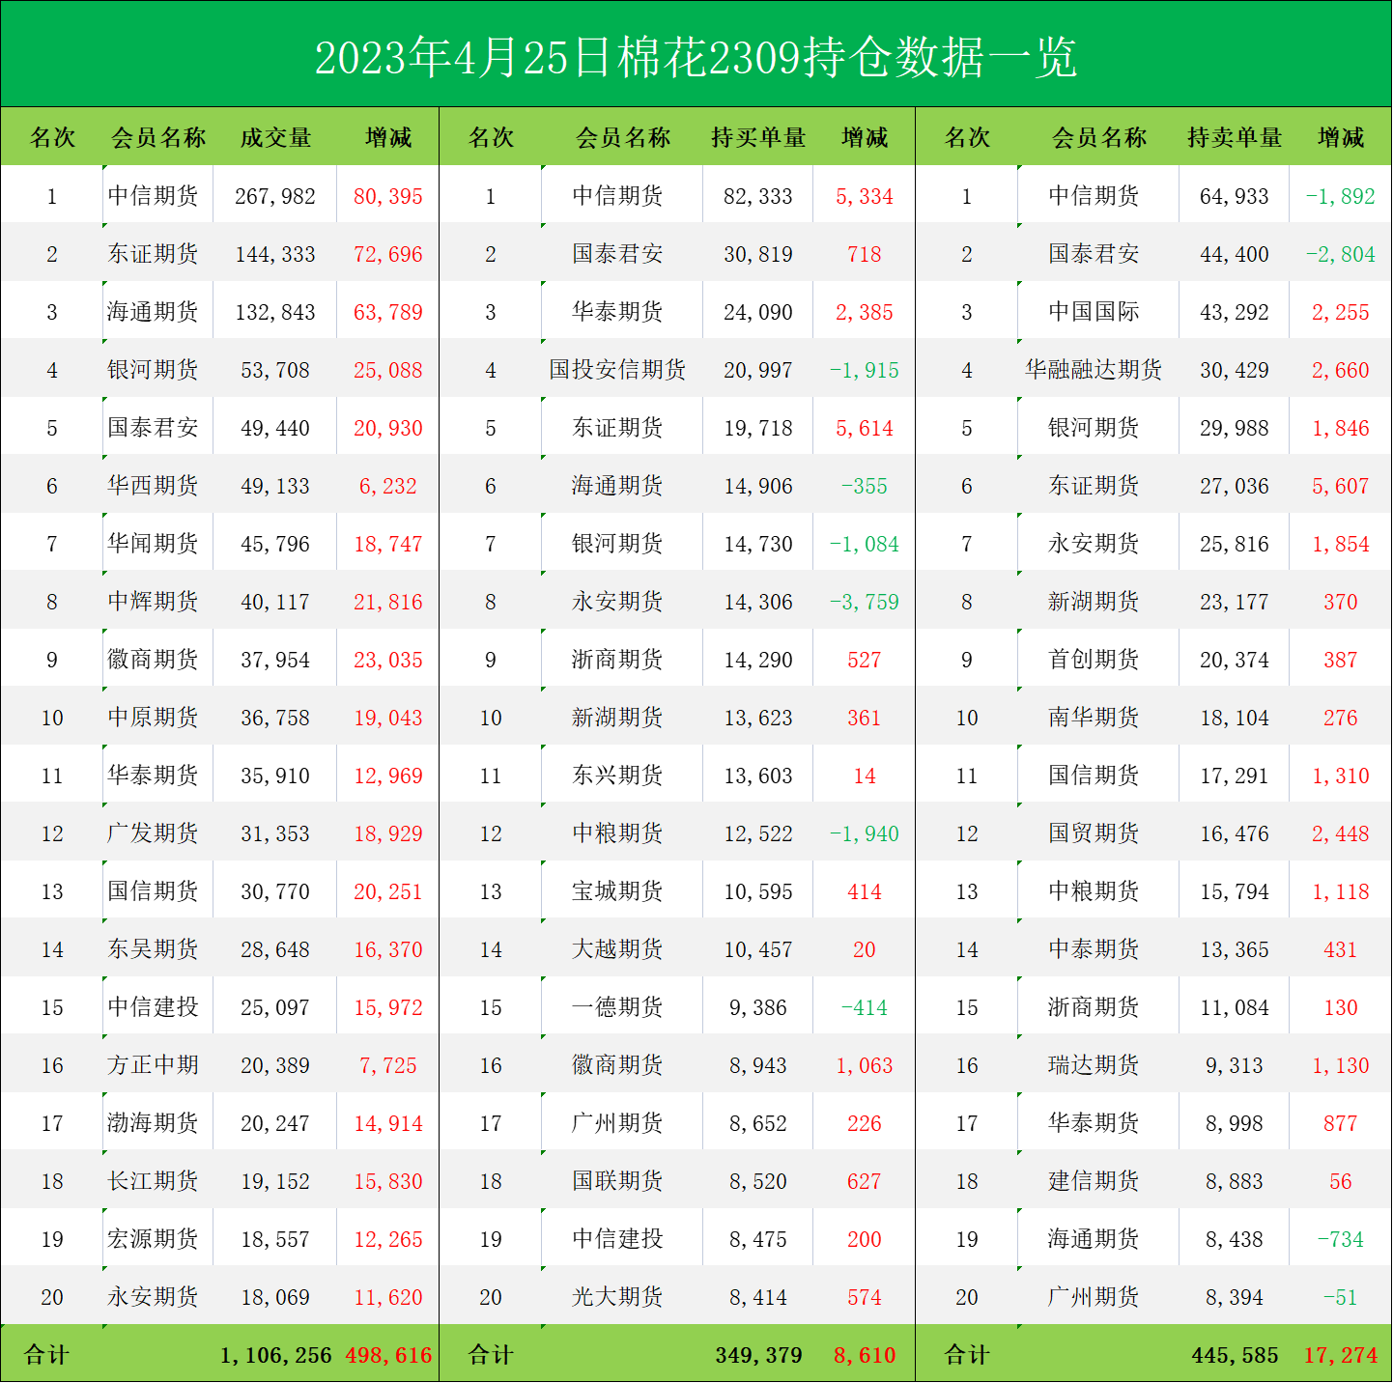Viewport: 1393px width, 1383px height.
Task: Click the 72,696 change cell
Action: (388, 254)
